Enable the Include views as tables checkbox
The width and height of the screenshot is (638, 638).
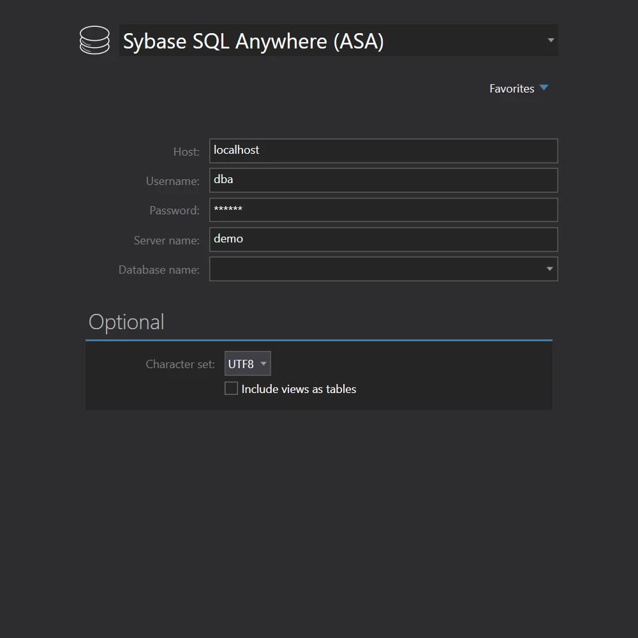click(x=231, y=388)
